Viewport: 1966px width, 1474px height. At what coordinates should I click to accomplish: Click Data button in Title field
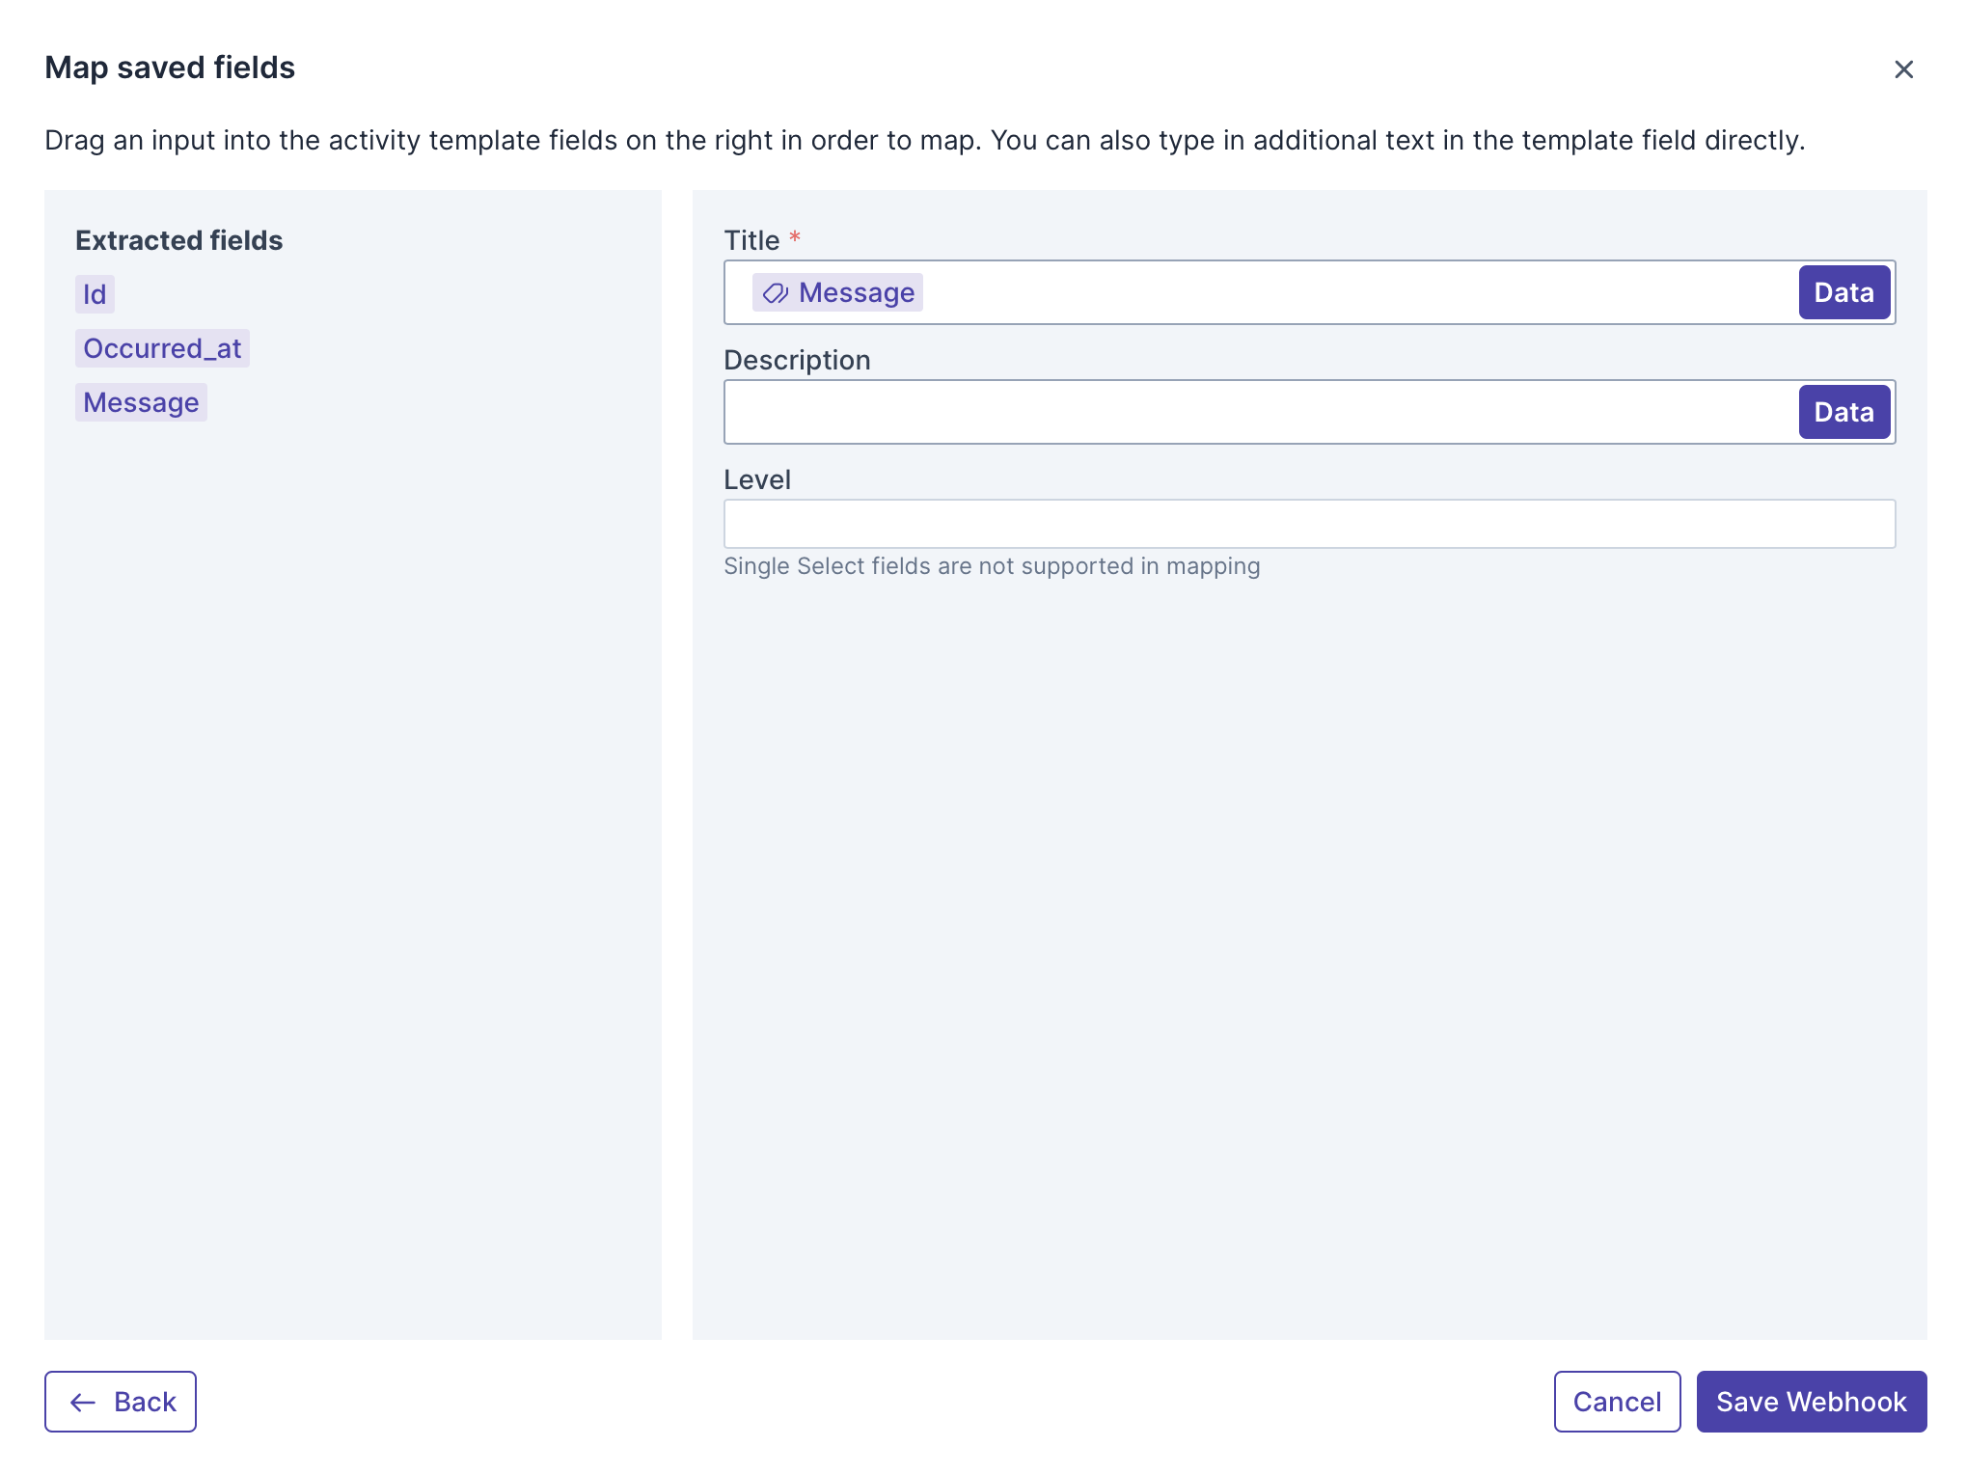click(1843, 293)
